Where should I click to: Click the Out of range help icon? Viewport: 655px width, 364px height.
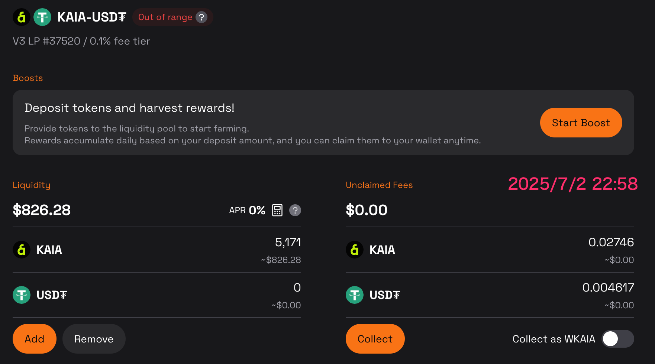point(201,17)
